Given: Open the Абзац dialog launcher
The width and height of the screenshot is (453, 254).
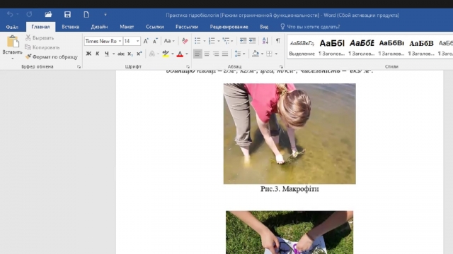Looking at the screenshot, I should pyautogui.click(x=281, y=66).
